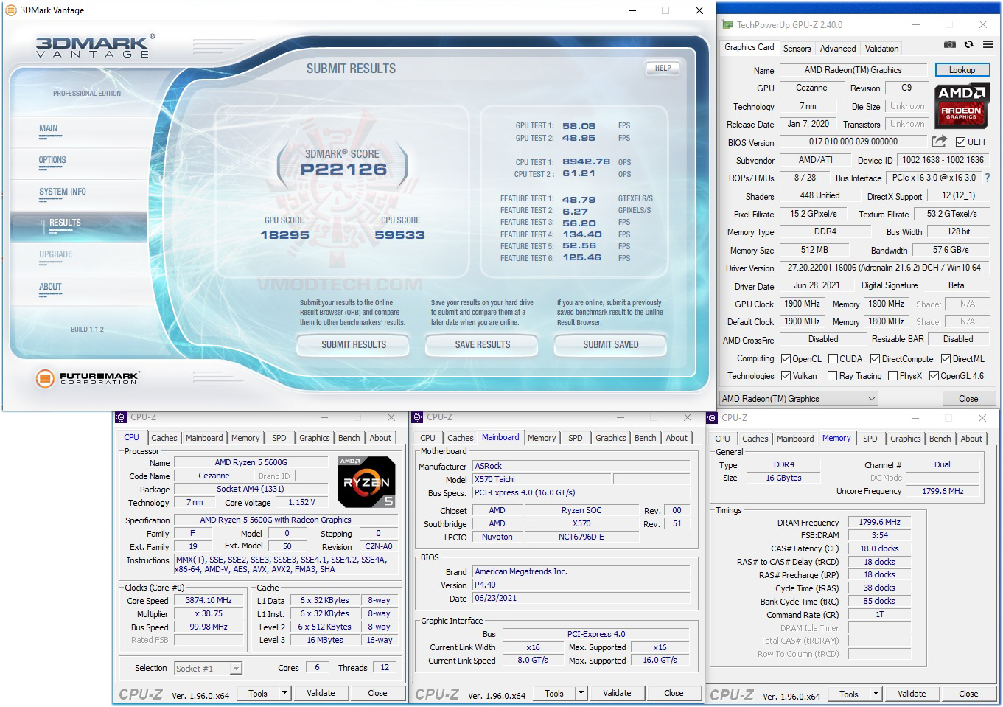This screenshot has height=707, width=1003.
Task: Click the 3DMark score P22126
Action: [x=343, y=169]
